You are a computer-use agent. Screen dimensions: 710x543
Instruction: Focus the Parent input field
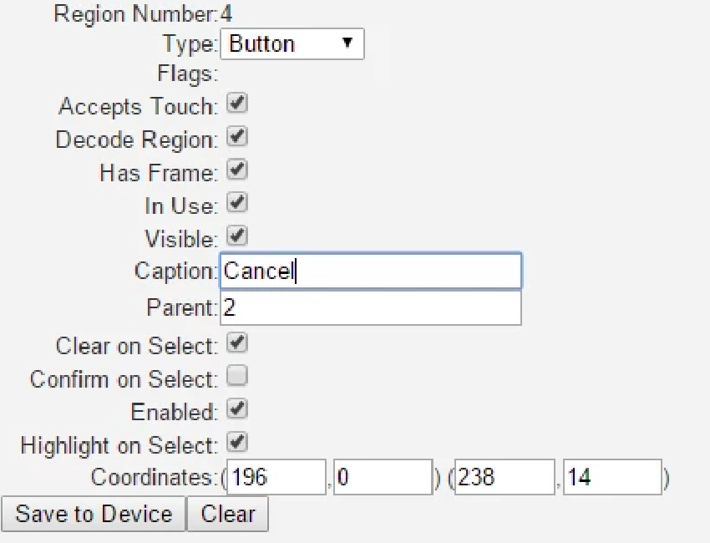[370, 307]
